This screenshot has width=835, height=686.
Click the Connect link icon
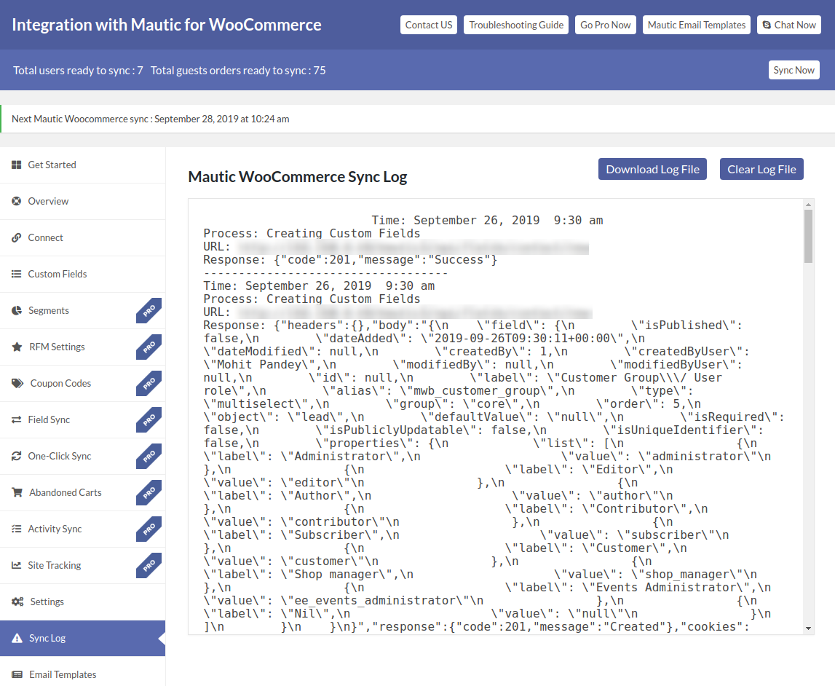[x=17, y=237]
